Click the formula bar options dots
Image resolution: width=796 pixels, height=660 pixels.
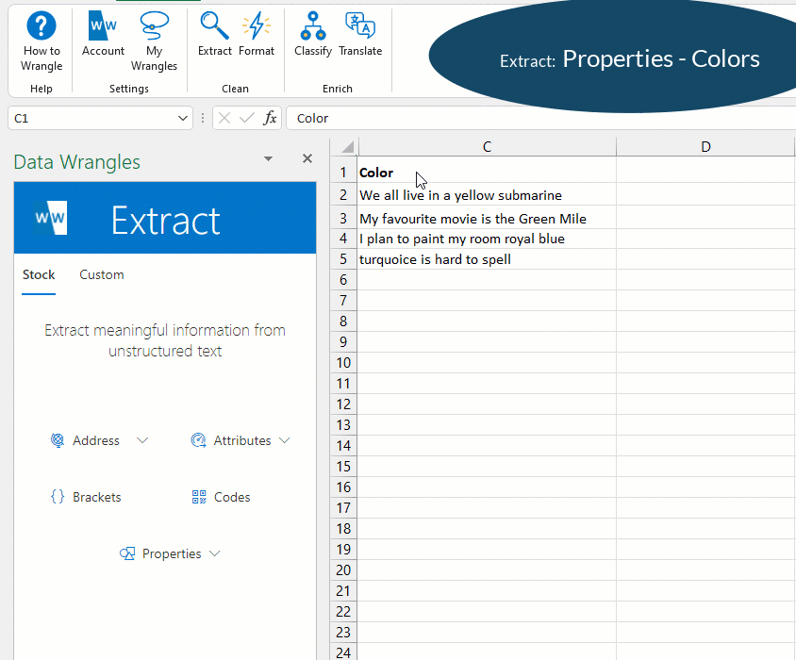click(x=203, y=118)
